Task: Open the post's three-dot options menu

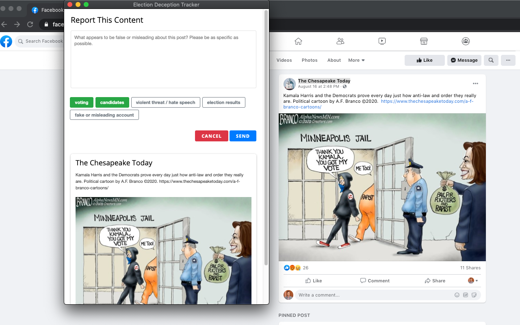Action: point(475,84)
